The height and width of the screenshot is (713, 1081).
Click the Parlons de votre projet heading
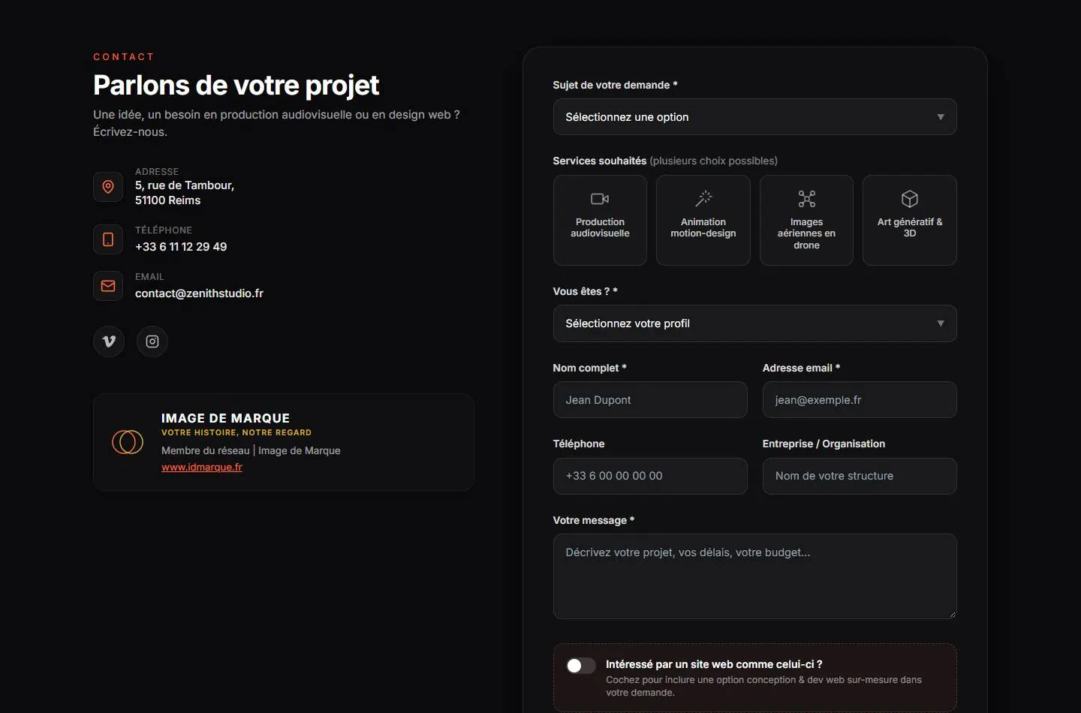click(236, 86)
